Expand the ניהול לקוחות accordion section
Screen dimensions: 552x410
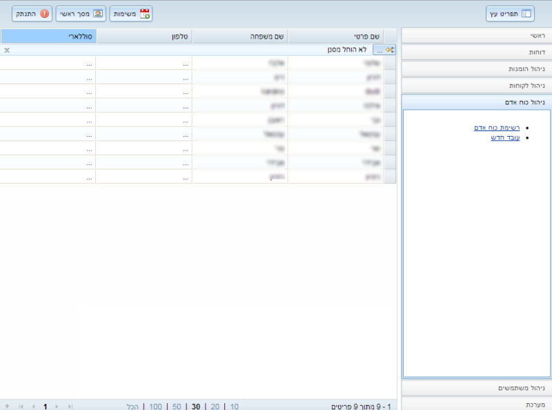pos(476,86)
